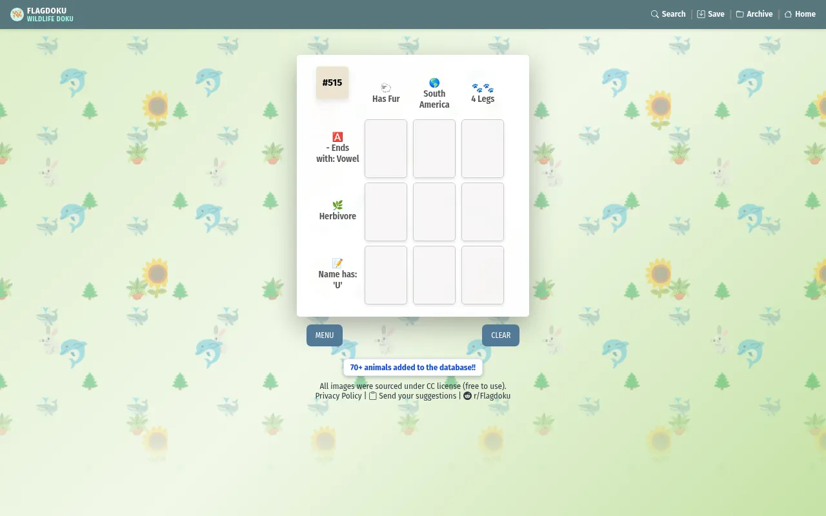This screenshot has width=826, height=516.
Task: Select cell Herbivore / Has Fur
Action: point(386,212)
